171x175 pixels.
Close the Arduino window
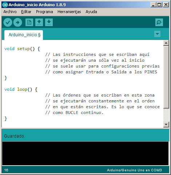tap(166, 5)
